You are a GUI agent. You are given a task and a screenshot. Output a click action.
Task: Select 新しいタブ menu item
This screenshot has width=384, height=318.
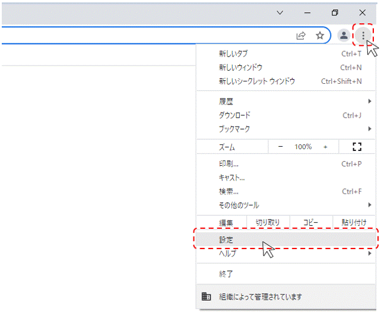pyautogui.click(x=286, y=53)
